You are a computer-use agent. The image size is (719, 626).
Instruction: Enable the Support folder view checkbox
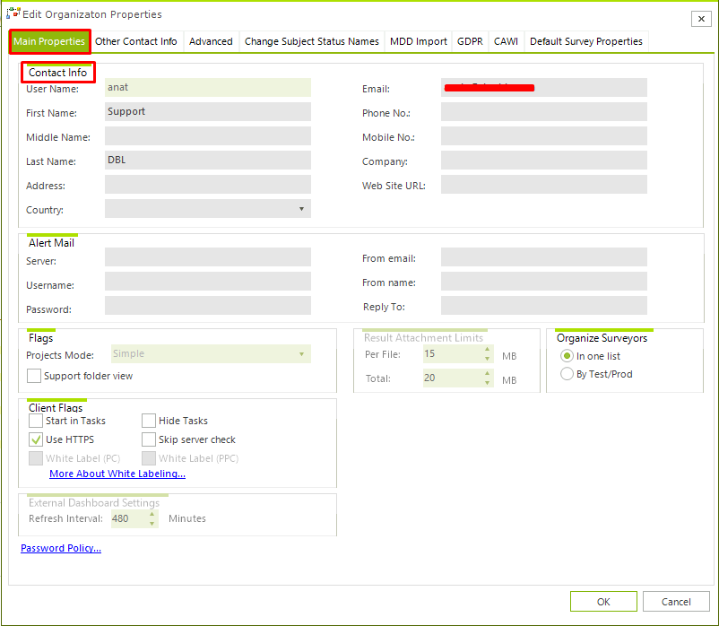coord(34,376)
